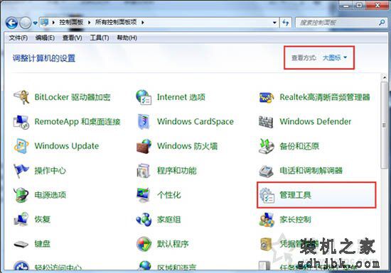This screenshot has width=391, height=273.
Task: Open the 程序和功能 text link
Action: pos(177,171)
